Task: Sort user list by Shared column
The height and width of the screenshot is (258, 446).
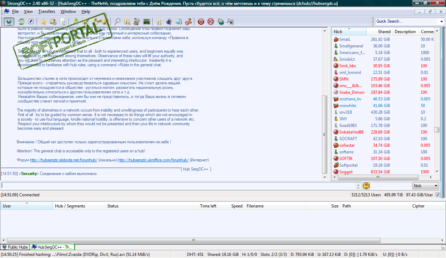Action: (x=379, y=31)
